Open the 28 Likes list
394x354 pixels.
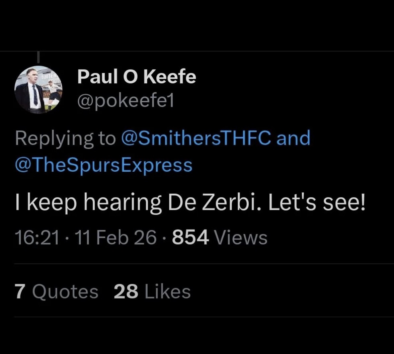[152, 291]
